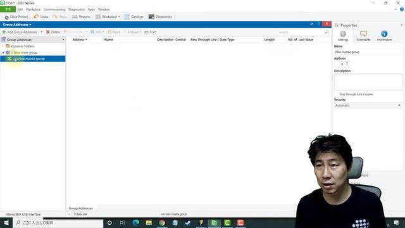Screen dimensions: 405x228
Task: Open the Security Automatic dropdown
Action: click(368, 106)
